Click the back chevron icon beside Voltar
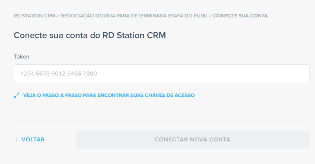Screen dimensions: 315x164 16,140
